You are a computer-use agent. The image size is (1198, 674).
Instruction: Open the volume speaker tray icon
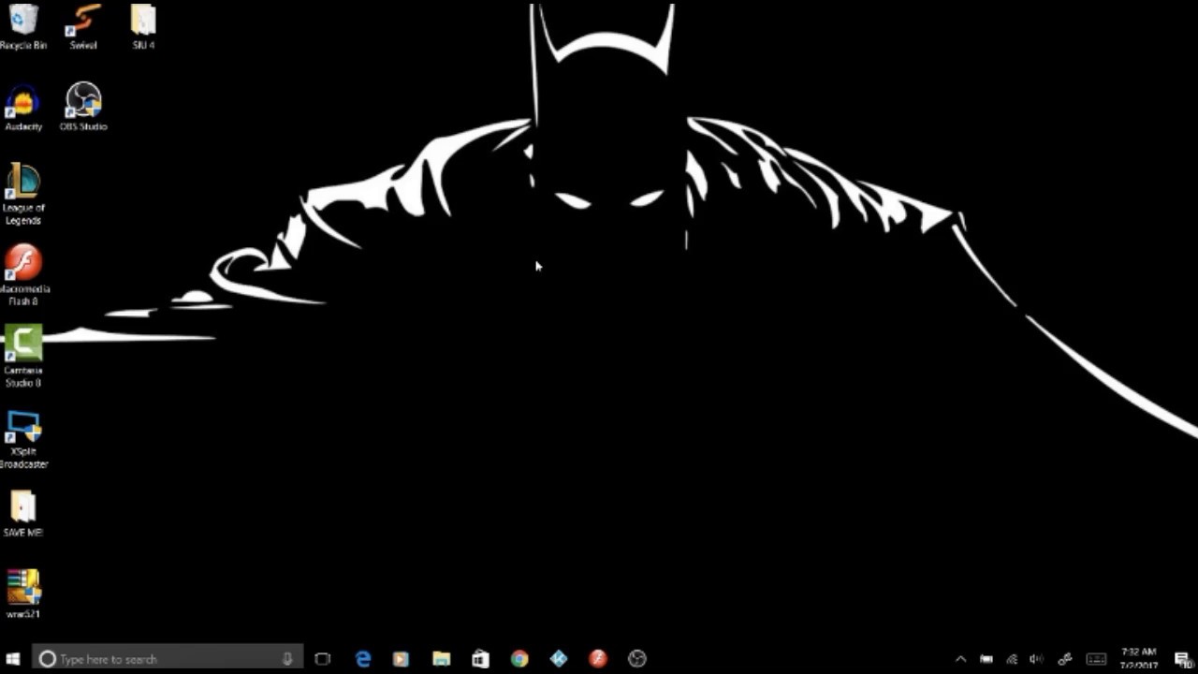click(x=1036, y=659)
